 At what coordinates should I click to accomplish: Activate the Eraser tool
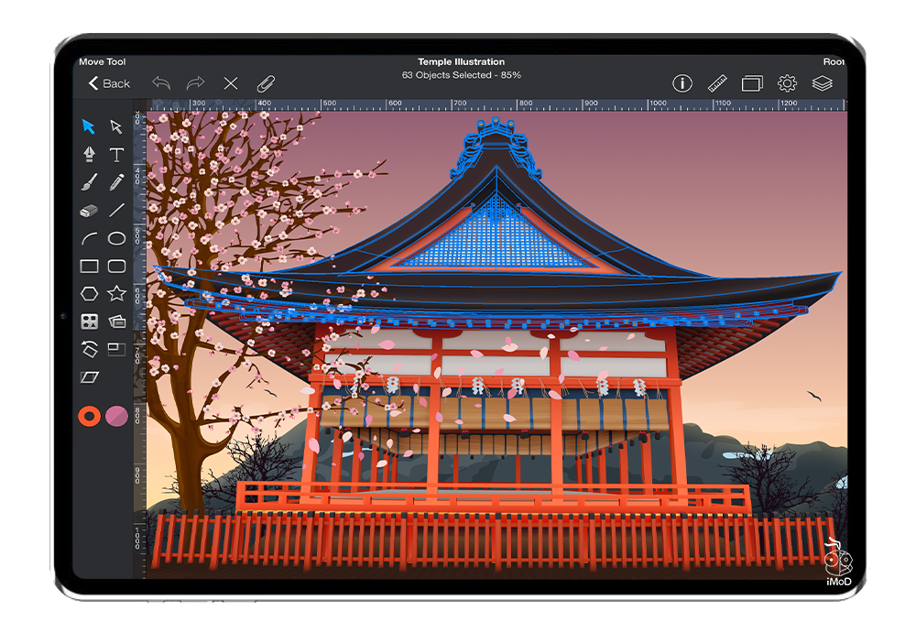click(x=89, y=211)
